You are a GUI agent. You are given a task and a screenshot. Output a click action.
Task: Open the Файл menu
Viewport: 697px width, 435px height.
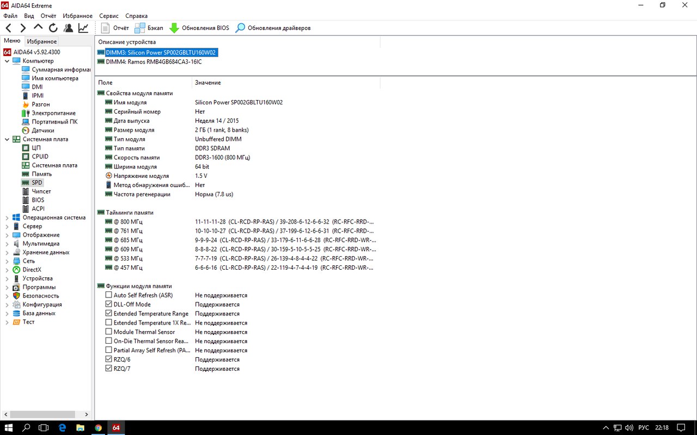[10, 16]
